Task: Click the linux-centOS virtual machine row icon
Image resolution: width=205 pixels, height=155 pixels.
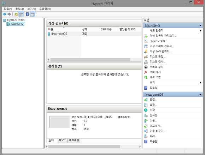Action: 49,34
